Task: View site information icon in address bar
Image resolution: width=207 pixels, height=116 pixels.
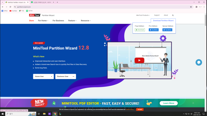Action: pos(15,7)
